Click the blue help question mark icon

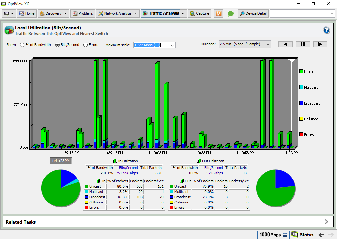(x=326, y=30)
